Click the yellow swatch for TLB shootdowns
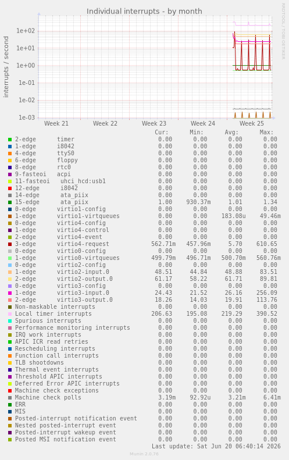 pyautogui.click(x=10, y=363)
